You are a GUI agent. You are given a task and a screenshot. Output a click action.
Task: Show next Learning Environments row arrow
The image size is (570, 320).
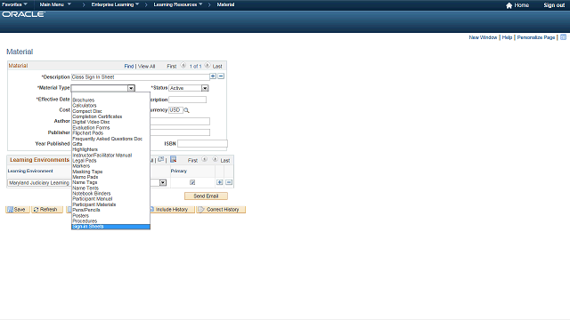215,159
